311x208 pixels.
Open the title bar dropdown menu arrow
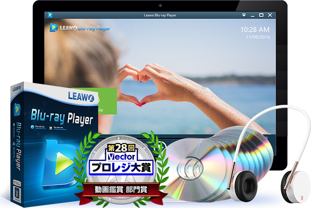[x=244, y=15]
